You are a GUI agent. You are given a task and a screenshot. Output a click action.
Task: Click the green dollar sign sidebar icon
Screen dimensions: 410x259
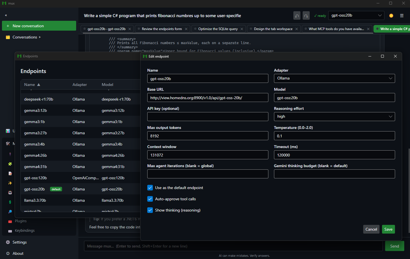click(x=10, y=202)
